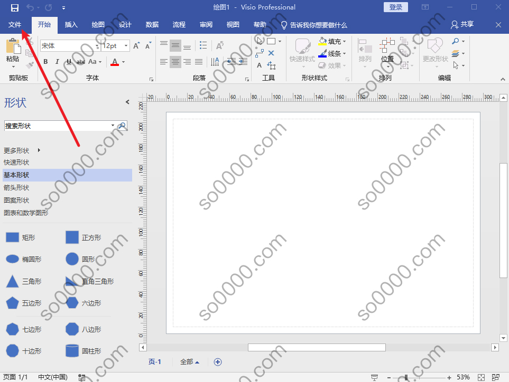Toggle underline formatting
Screen dimensions: 509x382
coord(69,62)
